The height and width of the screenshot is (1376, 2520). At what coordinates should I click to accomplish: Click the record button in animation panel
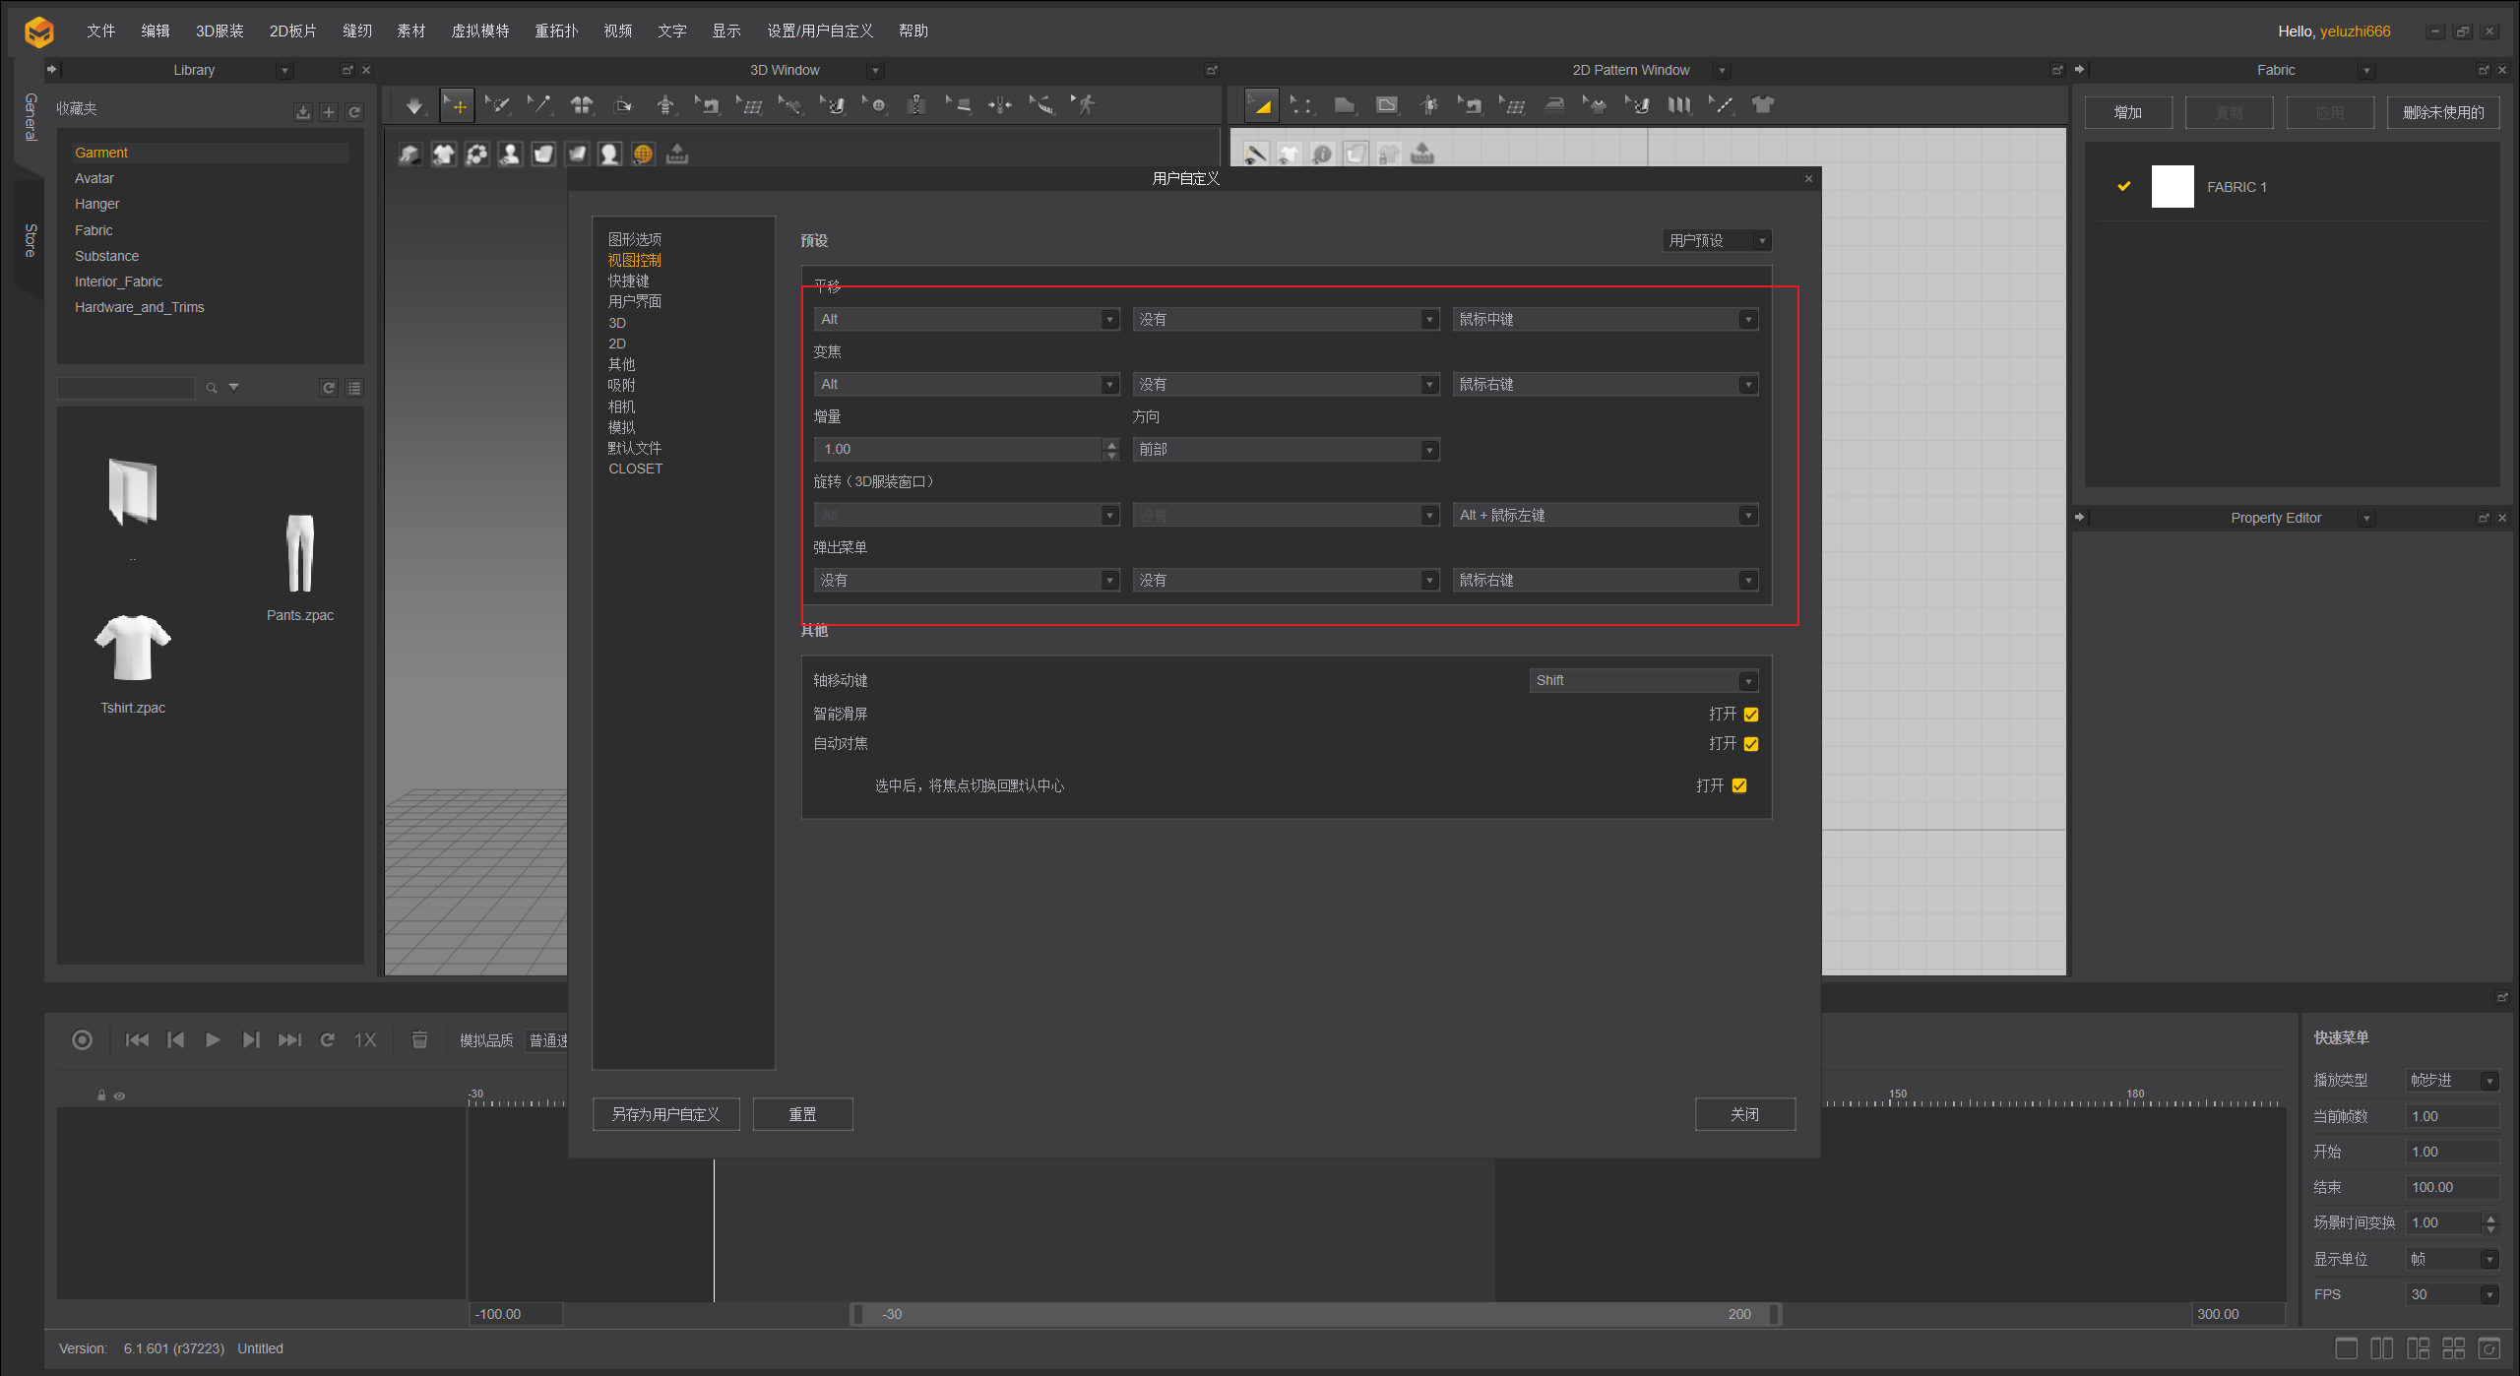[83, 1040]
